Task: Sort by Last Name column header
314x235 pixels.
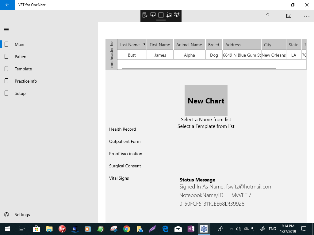Action: click(132, 45)
